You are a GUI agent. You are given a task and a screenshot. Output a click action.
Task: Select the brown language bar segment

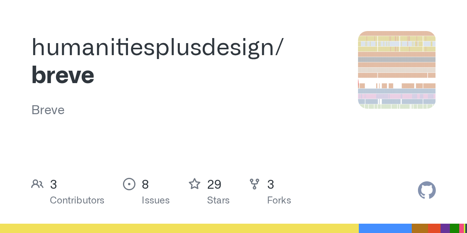click(420, 228)
